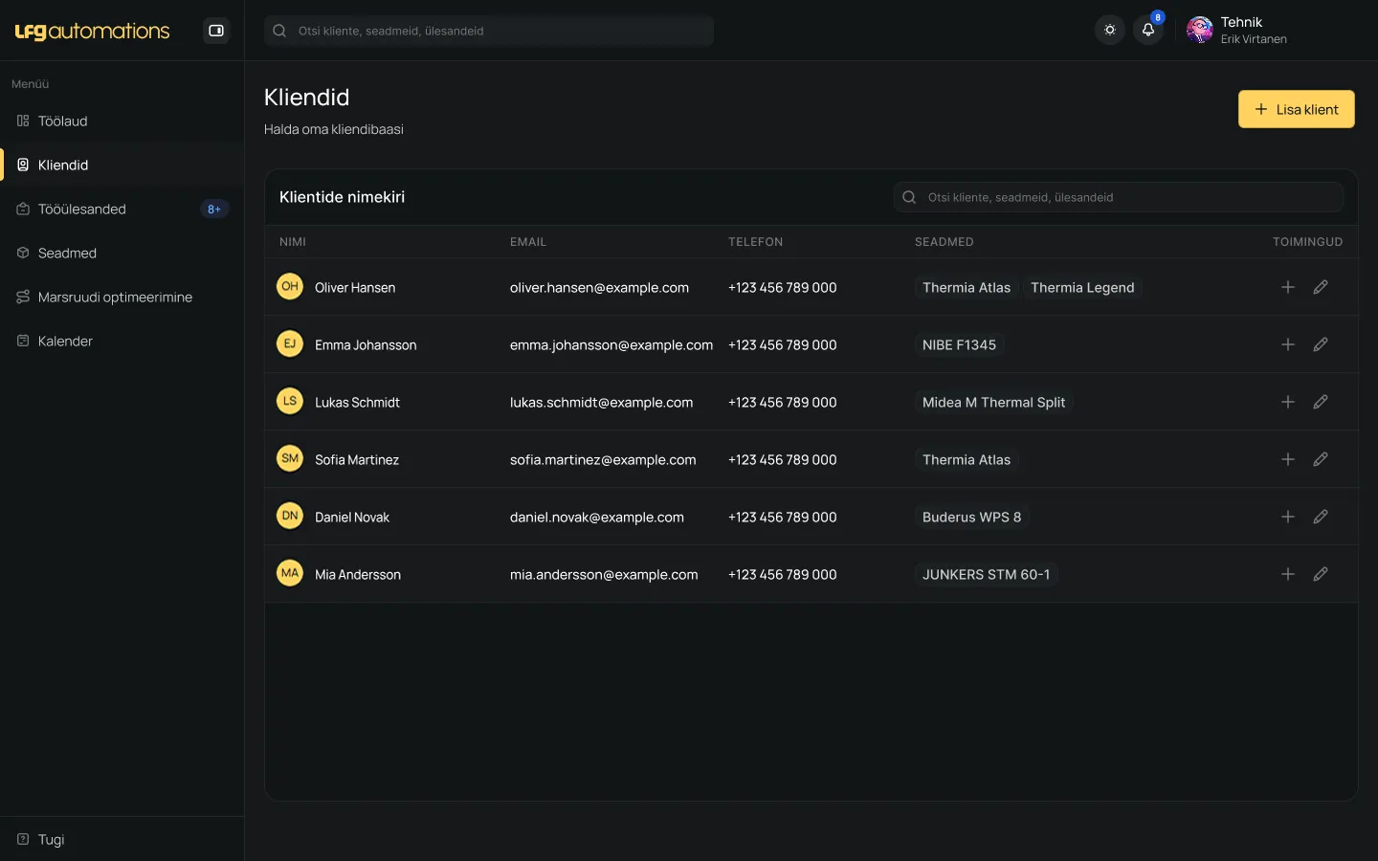This screenshot has height=861, width=1378.
Task: Edit Mia Andersson with pencil icon
Action: (1321, 574)
